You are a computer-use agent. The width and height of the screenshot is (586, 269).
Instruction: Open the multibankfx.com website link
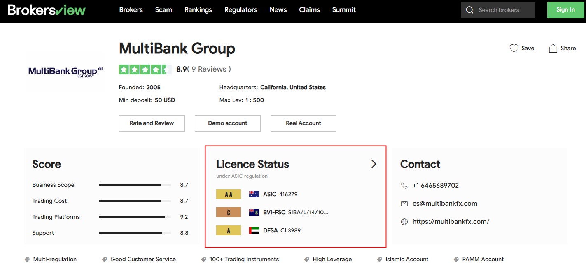(x=451, y=222)
